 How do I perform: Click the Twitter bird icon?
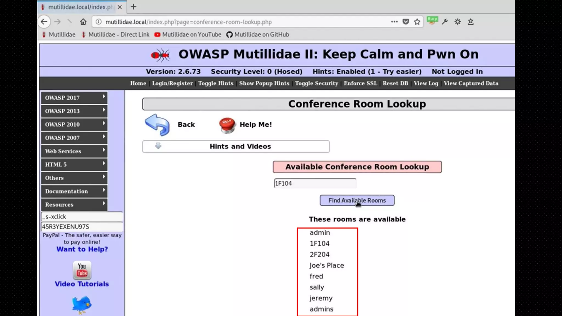click(x=82, y=304)
